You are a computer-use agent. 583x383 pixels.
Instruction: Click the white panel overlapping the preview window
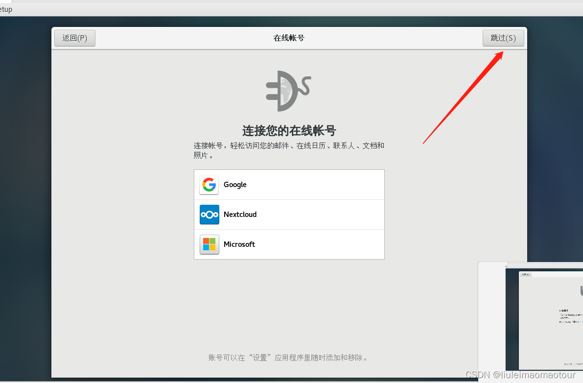coord(492,313)
